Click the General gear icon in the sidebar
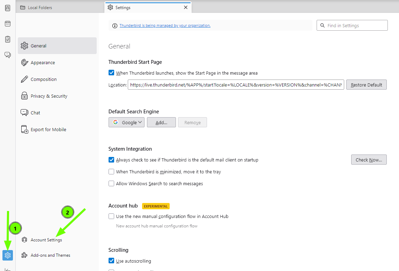Viewport: 399px width, 271px height. pyautogui.click(x=24, y=46)
